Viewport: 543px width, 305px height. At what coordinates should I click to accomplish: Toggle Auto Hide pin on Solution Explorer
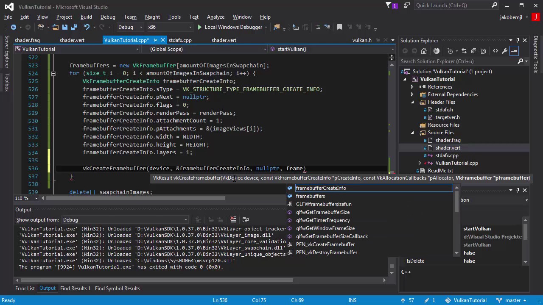[518, 40]
